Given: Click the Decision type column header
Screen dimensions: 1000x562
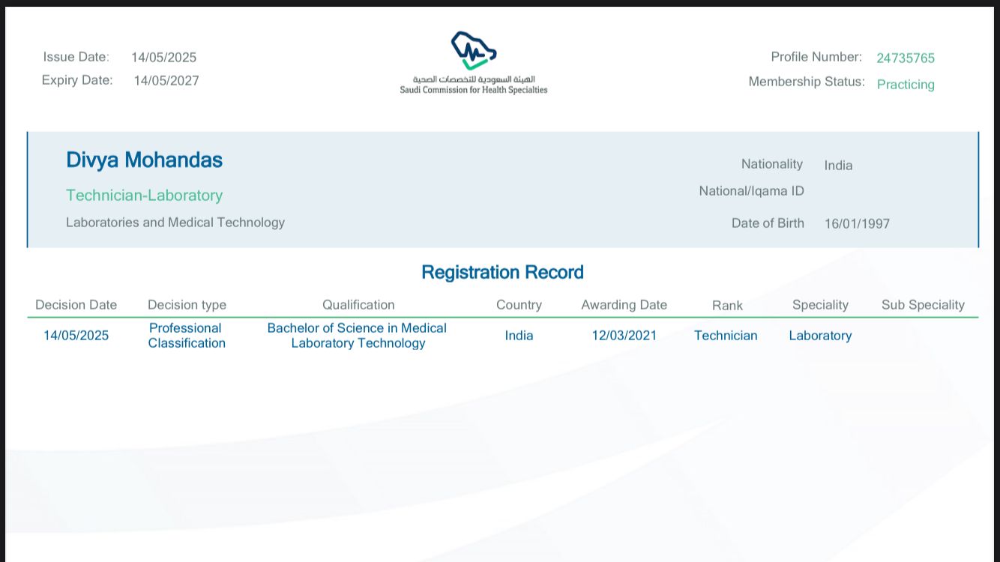Looking at the screenshot, I should point(187,305).
